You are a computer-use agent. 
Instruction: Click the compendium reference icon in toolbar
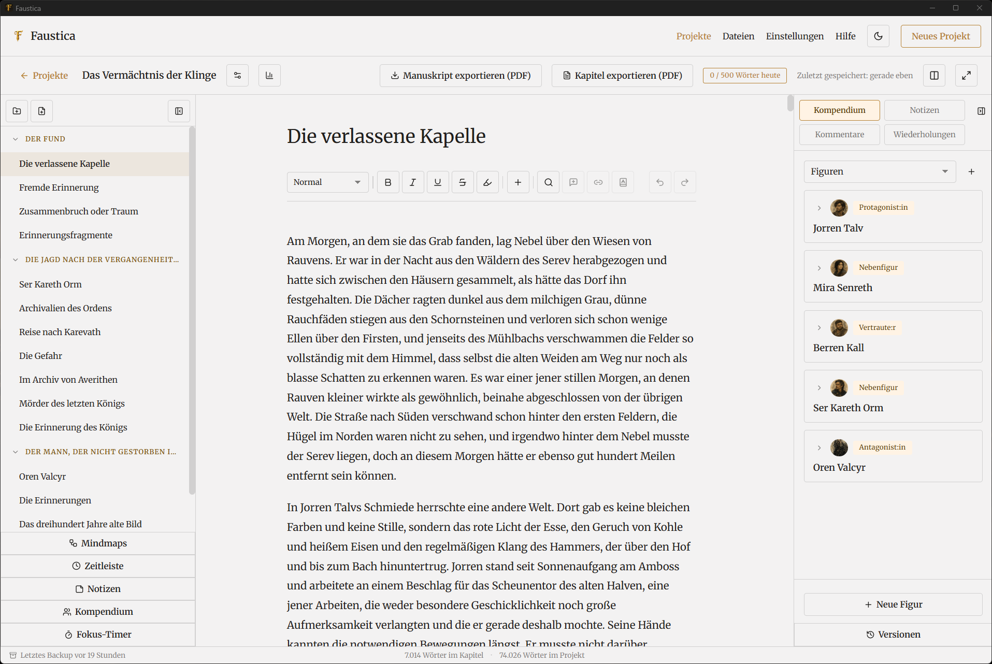tap(623, 182)
